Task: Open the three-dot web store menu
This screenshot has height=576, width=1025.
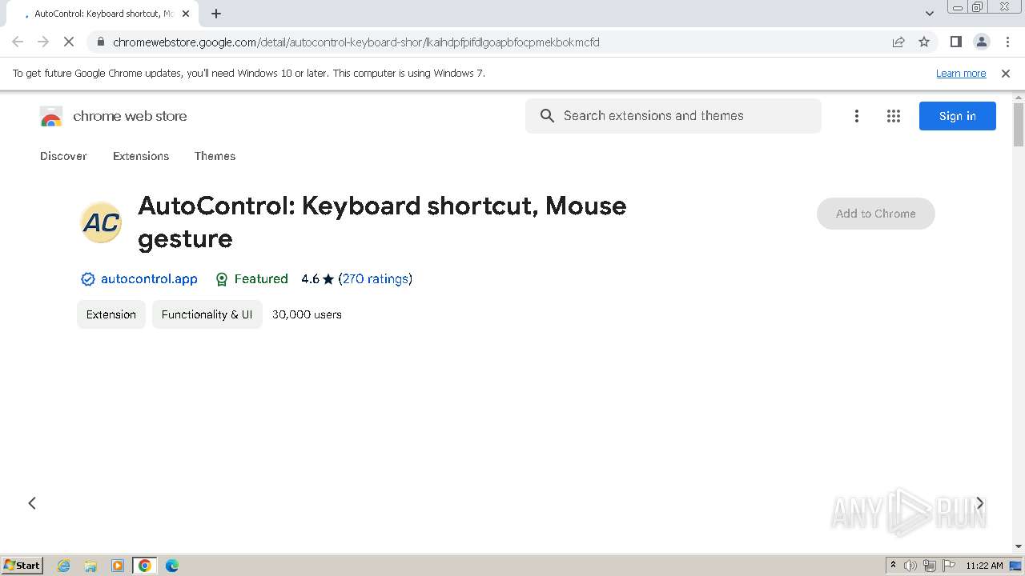Action: click(856, 117)
